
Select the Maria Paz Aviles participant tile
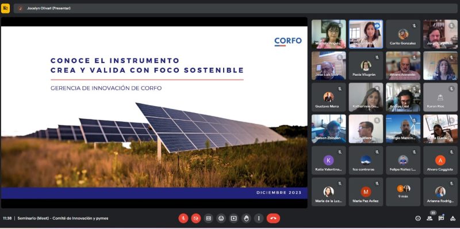tap(366, 192)
